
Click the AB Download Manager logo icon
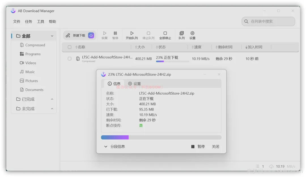[13, 11]
